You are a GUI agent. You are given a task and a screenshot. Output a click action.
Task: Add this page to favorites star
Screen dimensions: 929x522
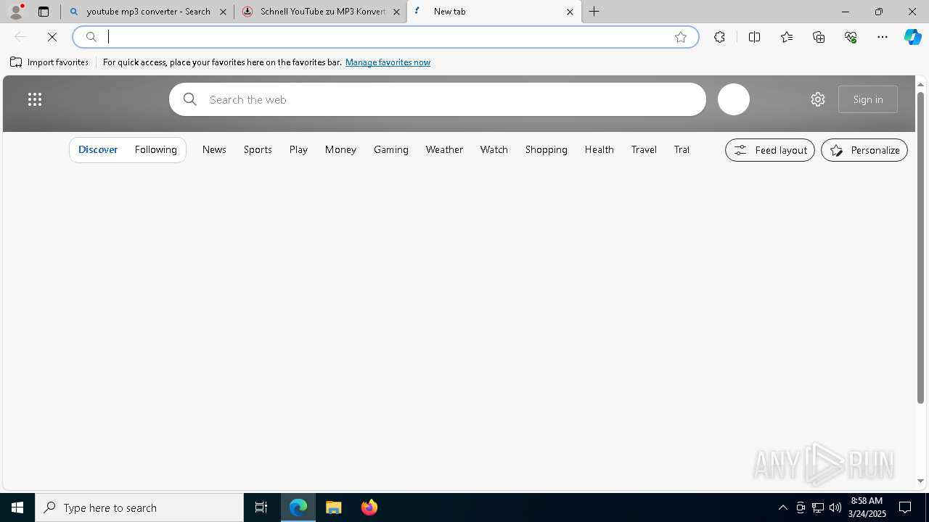tap(681, 37)
